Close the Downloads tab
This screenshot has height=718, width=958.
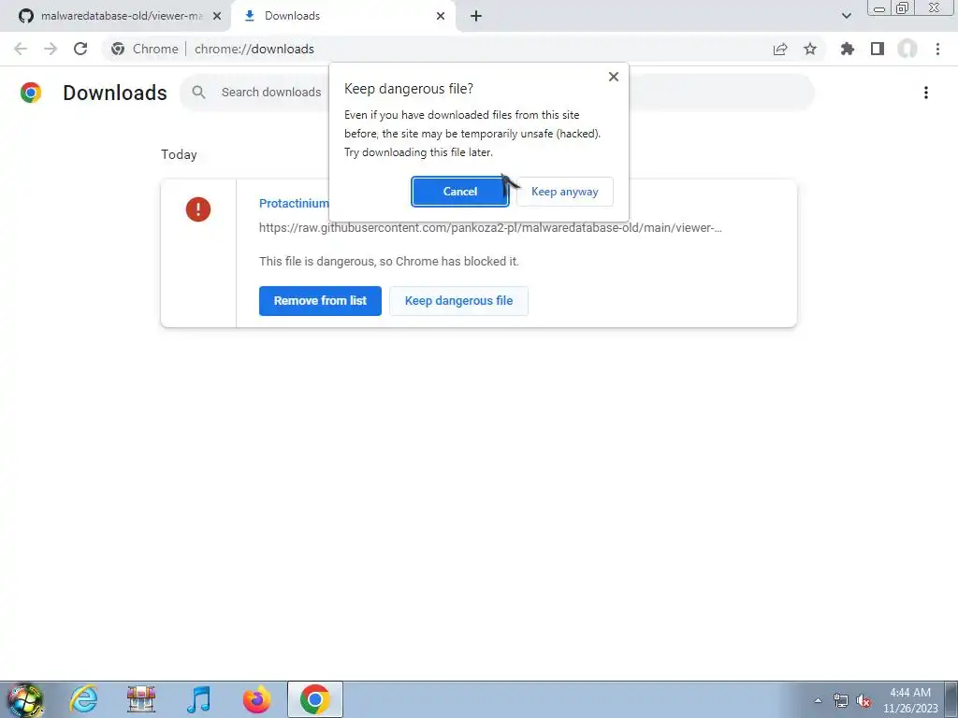(x=441, y=16)
